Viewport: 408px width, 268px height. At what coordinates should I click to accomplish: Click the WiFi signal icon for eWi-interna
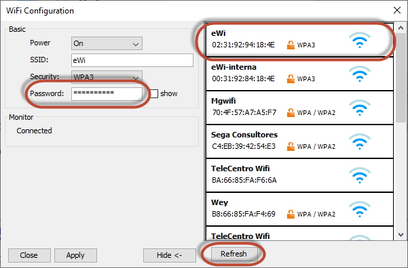[360, 74]
